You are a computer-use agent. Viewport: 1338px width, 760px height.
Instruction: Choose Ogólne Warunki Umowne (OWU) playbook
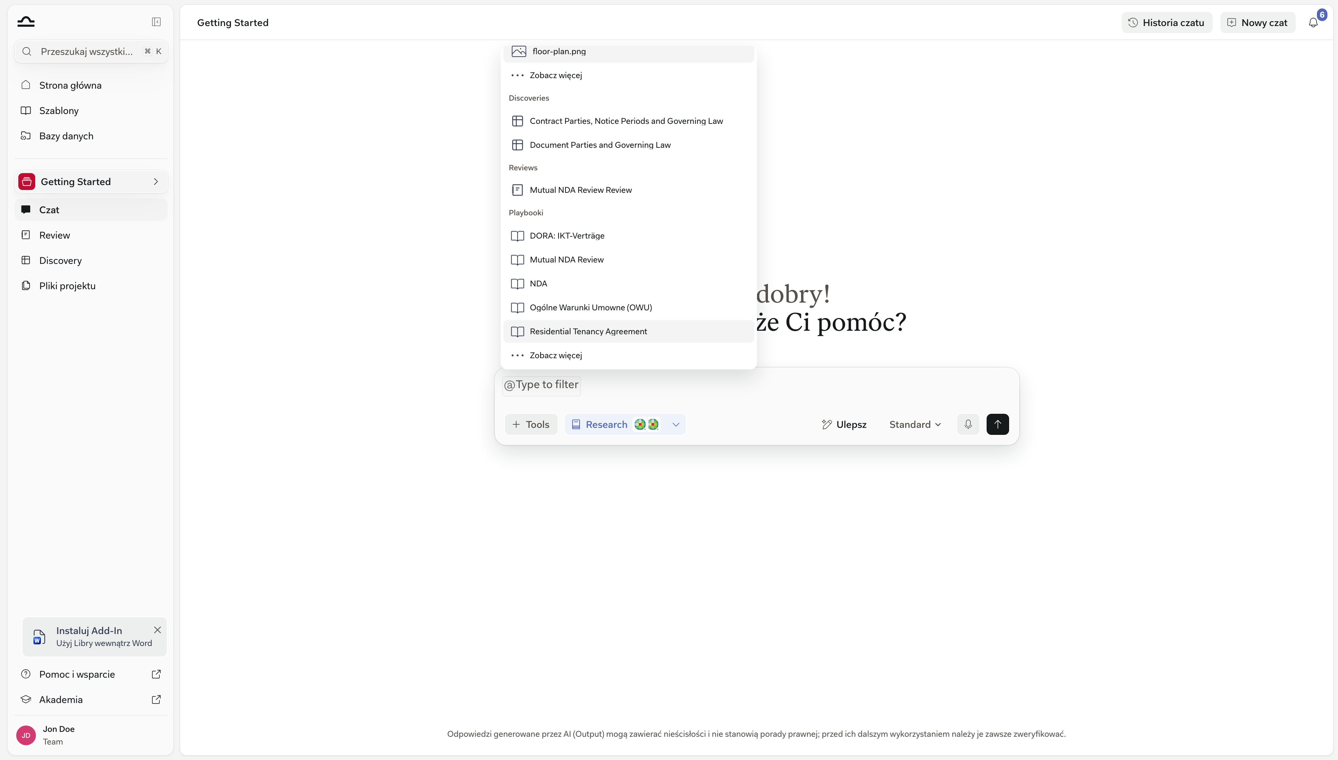[x=628, y=308]
